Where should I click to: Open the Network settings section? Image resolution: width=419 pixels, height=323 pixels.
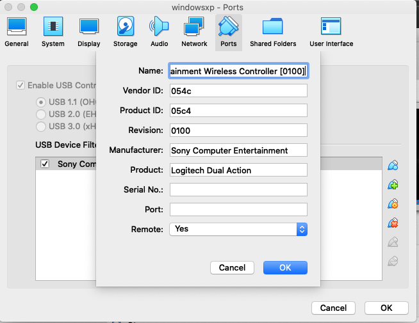pyautogui.click(x=194, y=32)
